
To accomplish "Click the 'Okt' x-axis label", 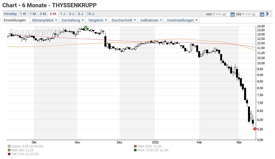I will tap(34, 142).
